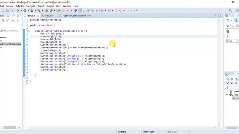The width and height of the screenshot is (239, 134).
Task: Open the External Tools dropdown arrow
Action: (42, 10)
